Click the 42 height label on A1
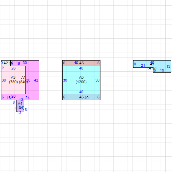The image size is (172, 172). [x=36, y=80]
